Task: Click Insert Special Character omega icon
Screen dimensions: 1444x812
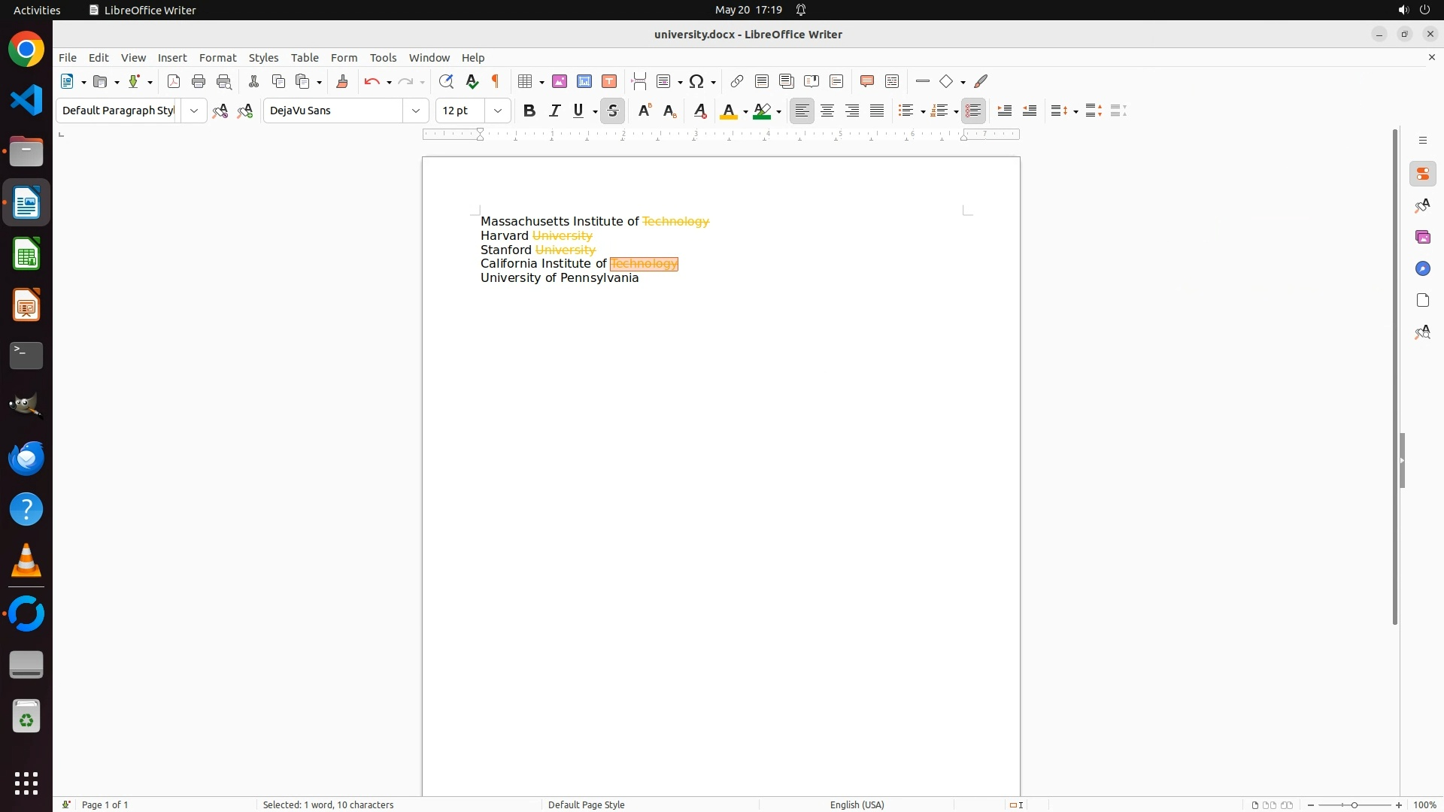Action: 696,82
